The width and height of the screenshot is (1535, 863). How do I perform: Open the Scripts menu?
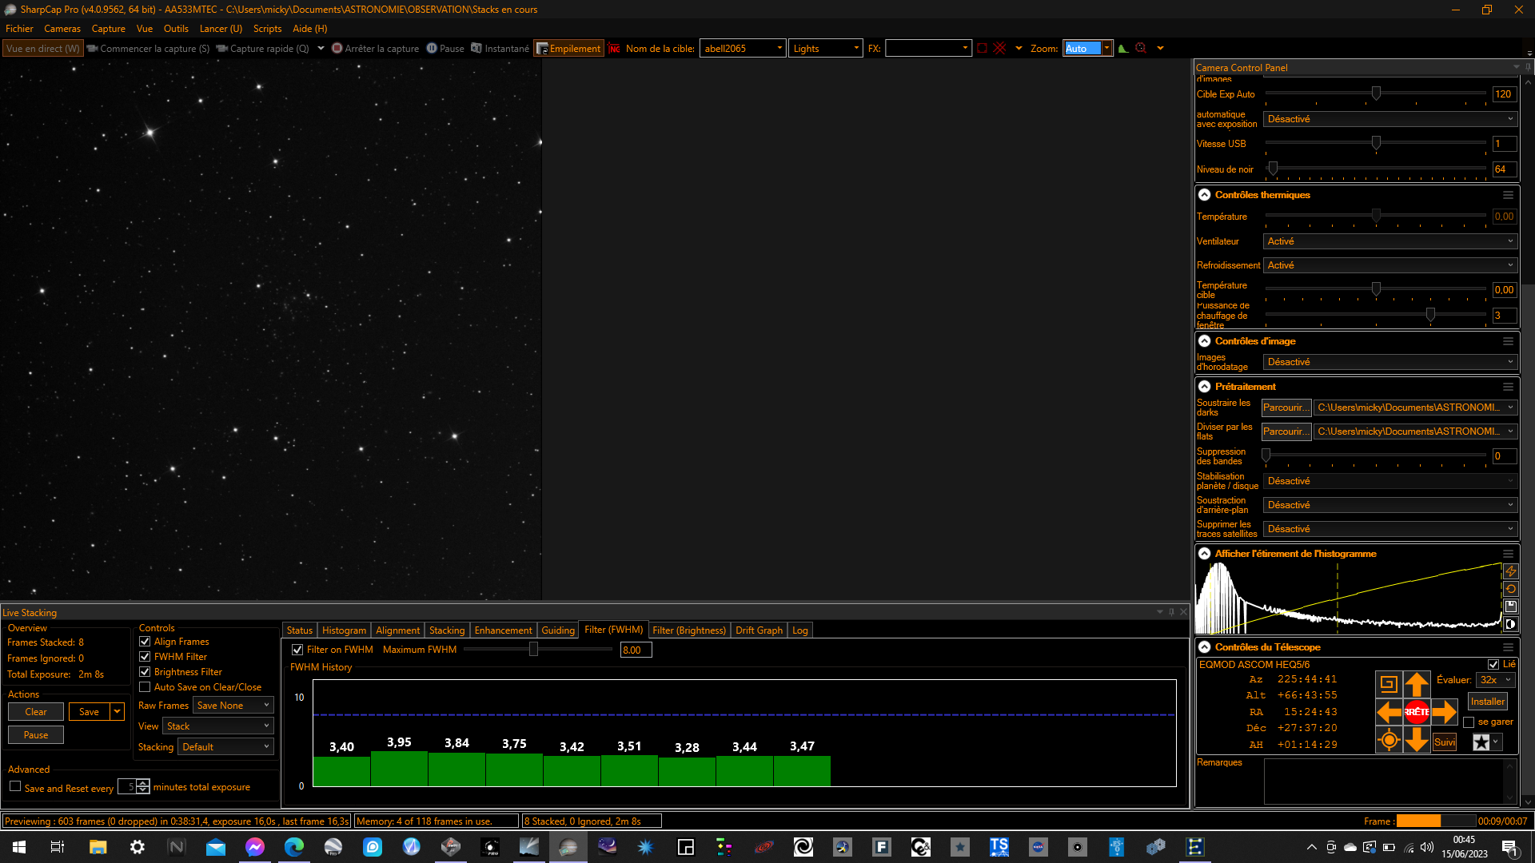(x=267, y=28)
